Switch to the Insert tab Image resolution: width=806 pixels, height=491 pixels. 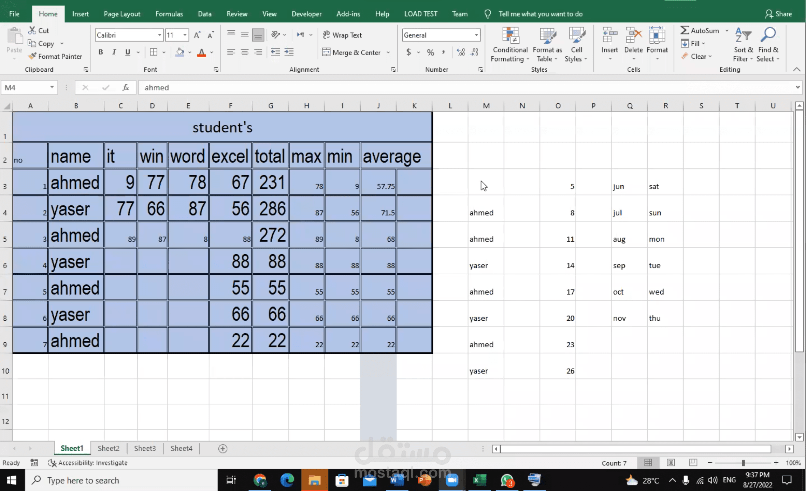click(x=81, y=14)
